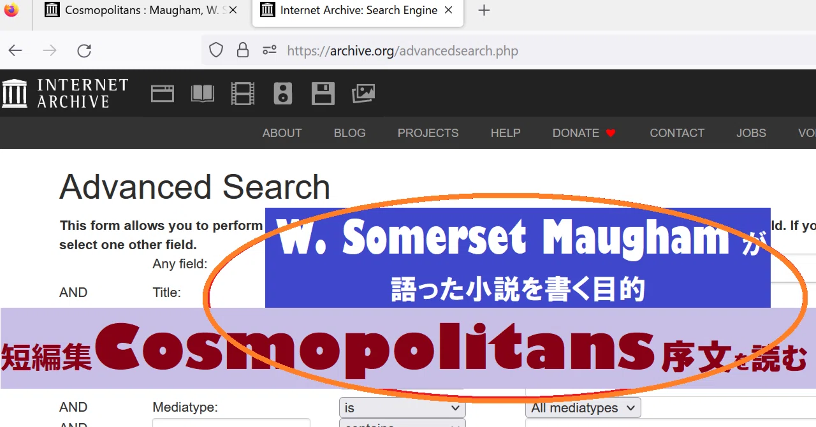Viewport: 816px width, 427px height.
Task: Open the PROJECTS menu link
Action: pos(428,133)
